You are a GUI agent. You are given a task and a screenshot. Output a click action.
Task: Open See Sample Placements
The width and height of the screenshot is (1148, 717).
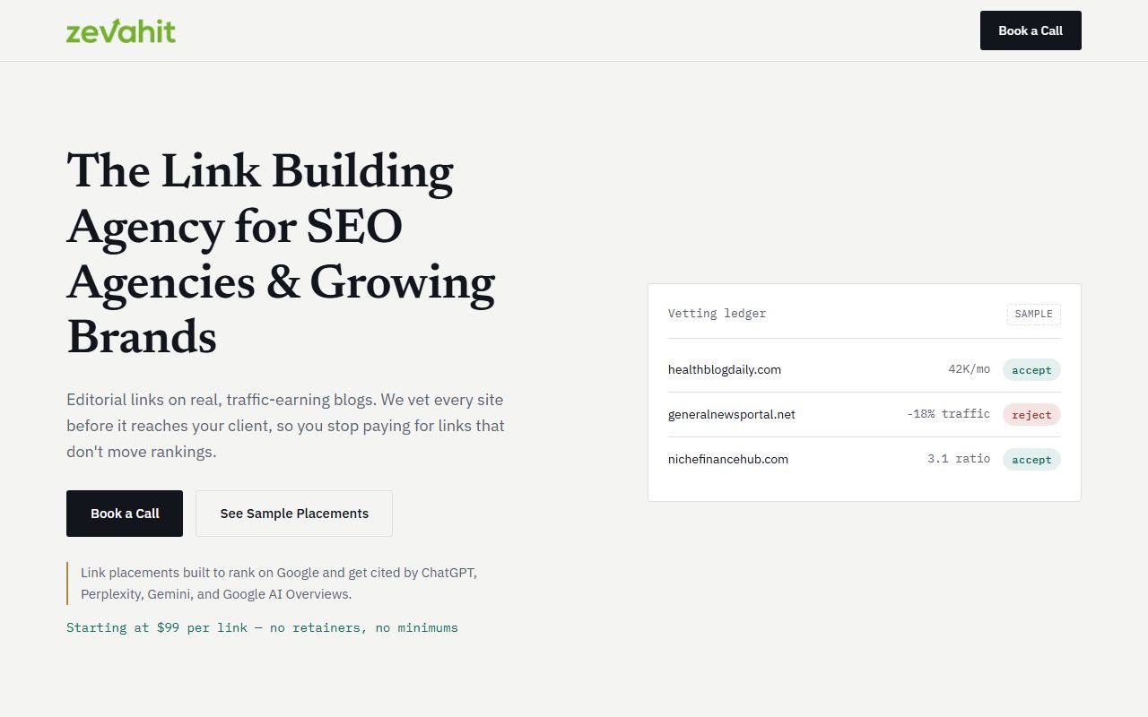pyautogui.click(x=294, y=514)
